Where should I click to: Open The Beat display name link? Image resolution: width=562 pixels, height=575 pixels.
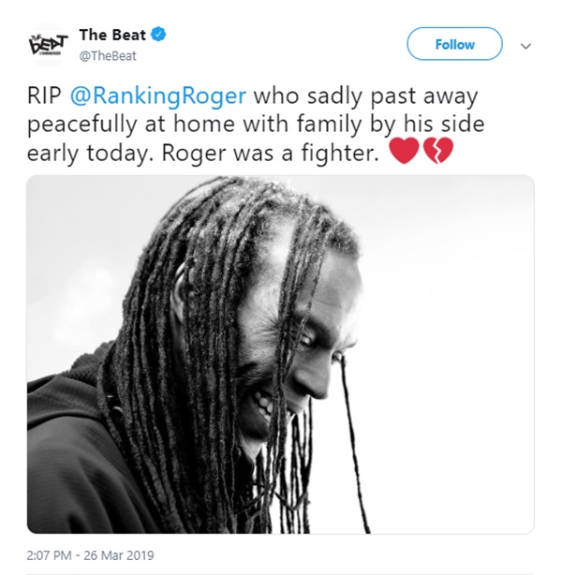coord(112,35)
